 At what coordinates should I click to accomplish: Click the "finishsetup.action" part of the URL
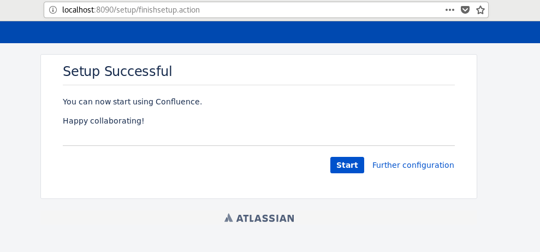coord(169,10)
